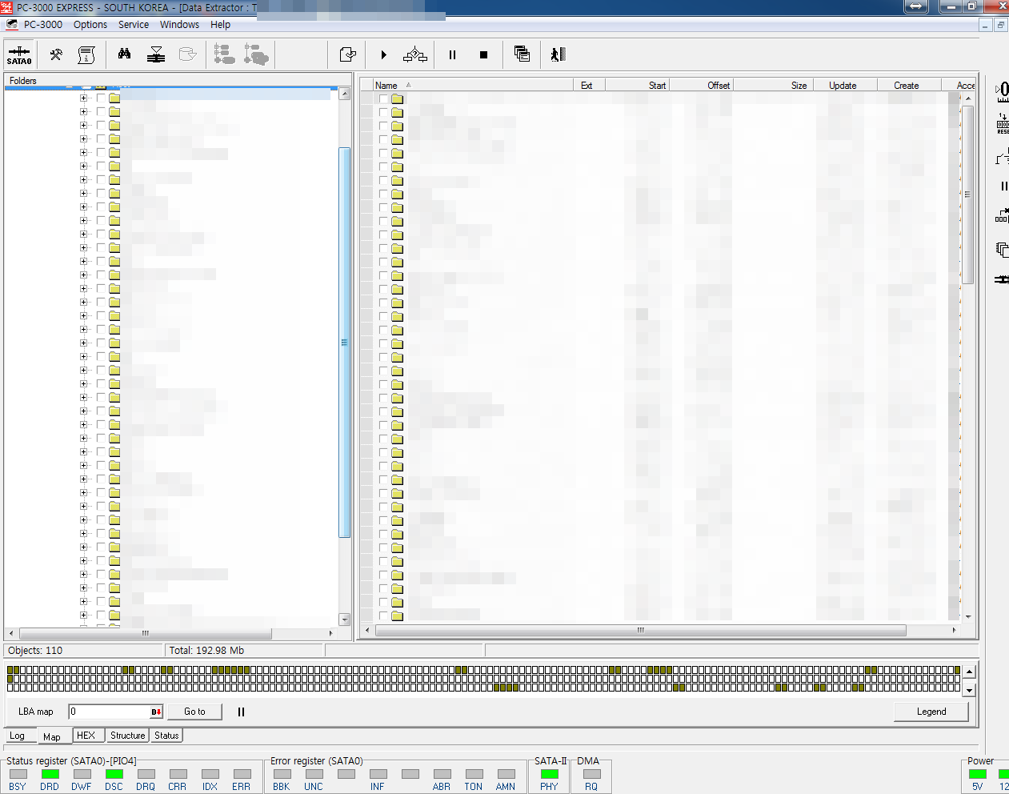Click the save checked items icon
This screenshot has height=794, width=1009.
pyautogui.click(x=347, y=54)
